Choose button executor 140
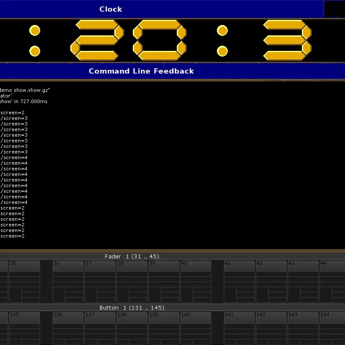The height and width of the screenshot is (345, 345). tap(196, 328)
